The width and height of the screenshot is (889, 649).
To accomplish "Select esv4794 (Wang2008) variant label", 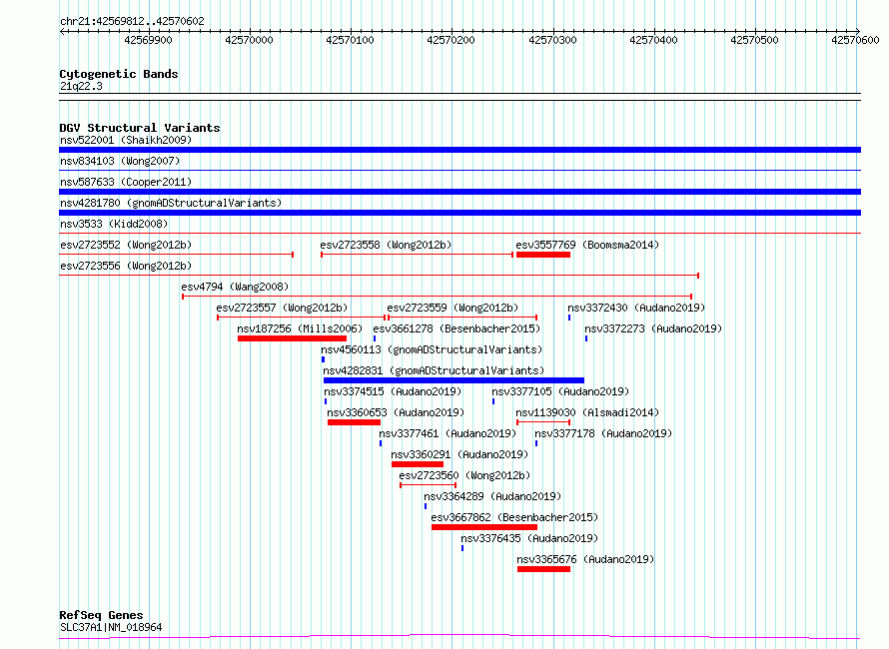I will point(235,287).
